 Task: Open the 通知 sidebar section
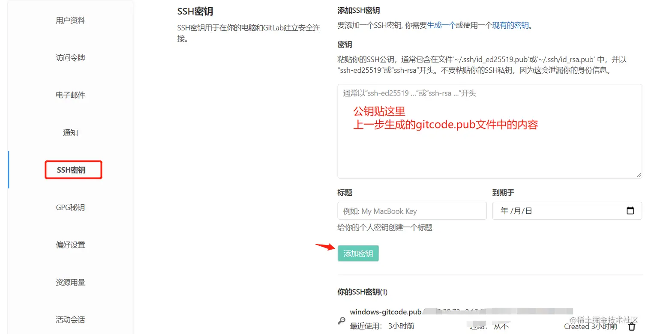click(x=70, y=133)
